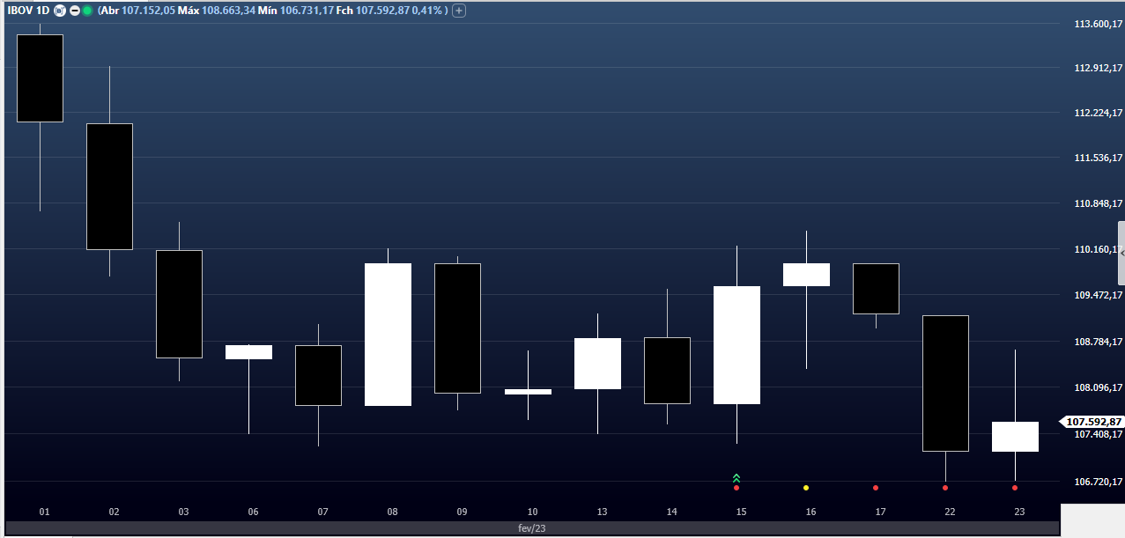The width and height of the screenshot is (1125, 538).
Task: Click the IBOV 1D chart title
Action: [x=27, y=11]
